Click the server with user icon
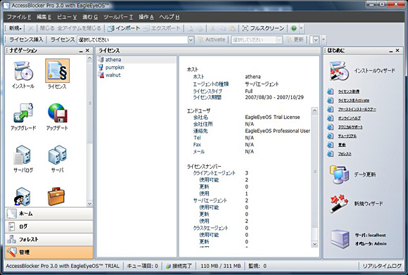This screenshot has height=275, width=408. tap(23, 196)
